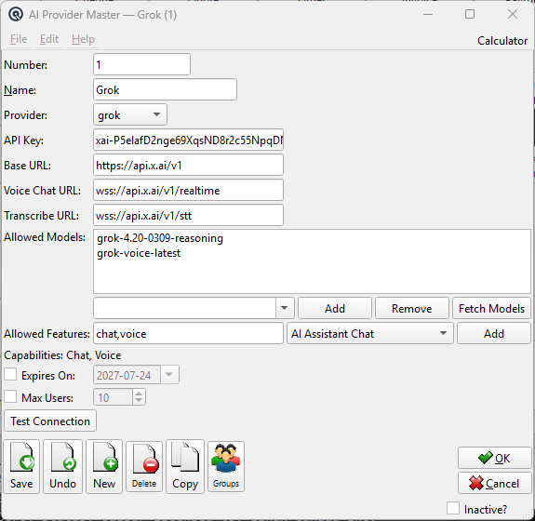The image size is (535, 521).
Task: Click the model entry combo box field
Action: [x=184, y=308]
